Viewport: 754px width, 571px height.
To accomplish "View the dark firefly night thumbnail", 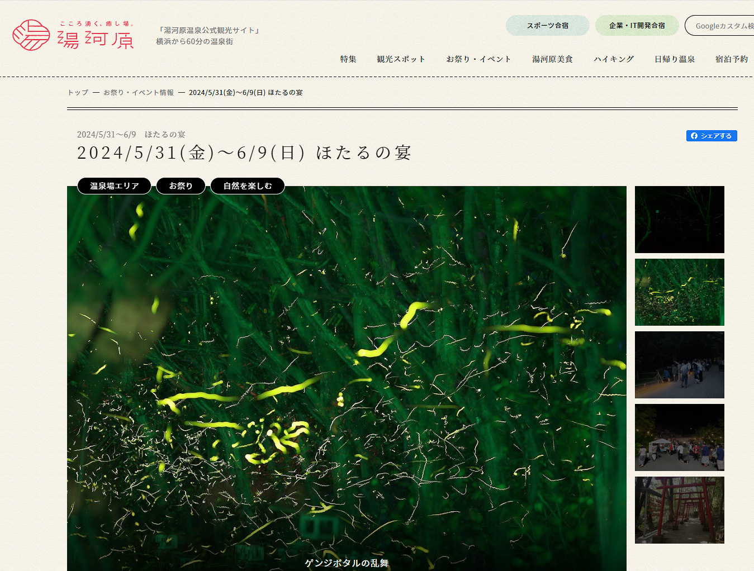I will [x=679, y=220].
